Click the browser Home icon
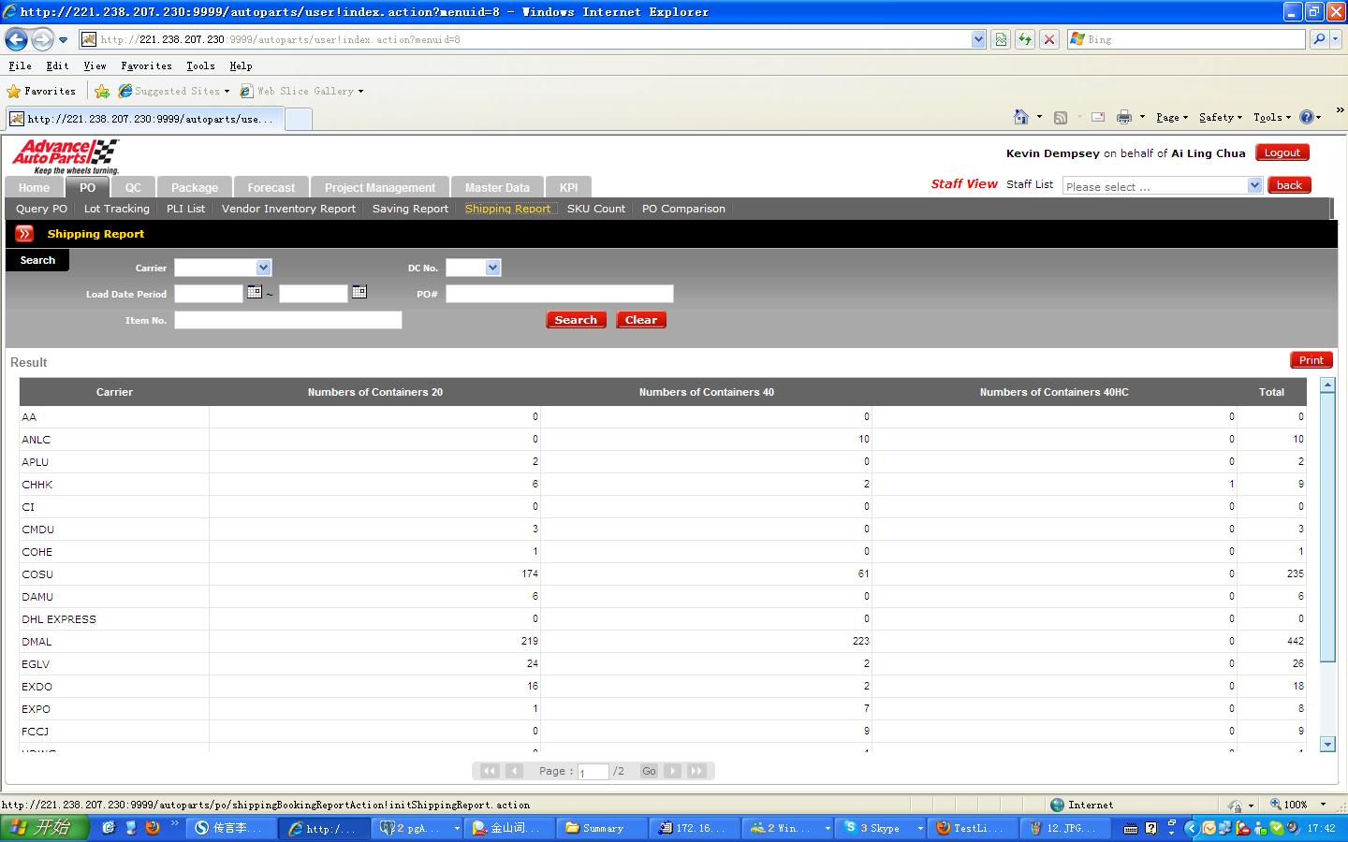Image resolution: width=1348 pixels, height=842 pixels. point(1021,117)
